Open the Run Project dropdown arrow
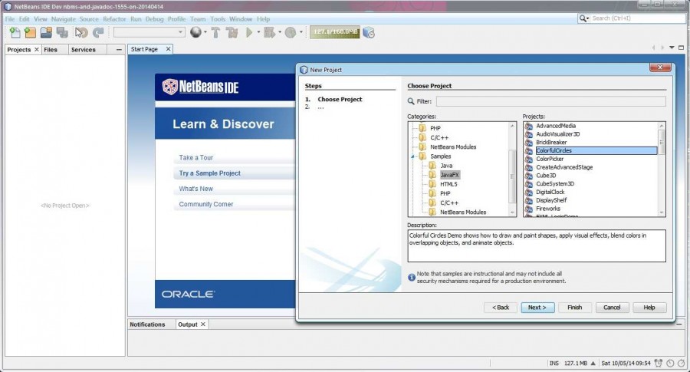The width and height of the screenshot is (690, 372). [x=258, y=32]
